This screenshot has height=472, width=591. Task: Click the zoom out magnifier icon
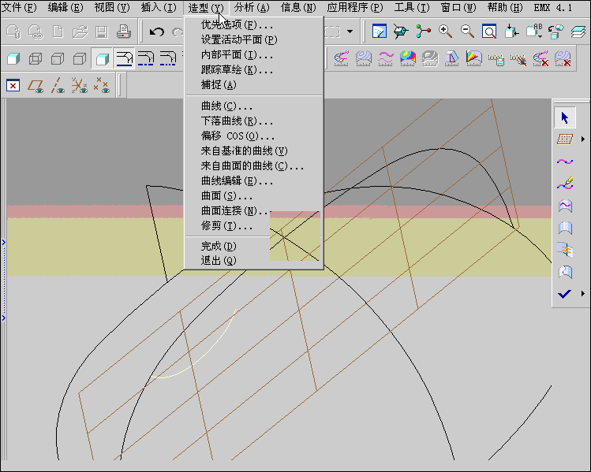coord(467,32)
